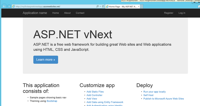This screenshot has height=106, width=200.
Task: Click the browser Forward arrow button
Action: pos(9,6)
